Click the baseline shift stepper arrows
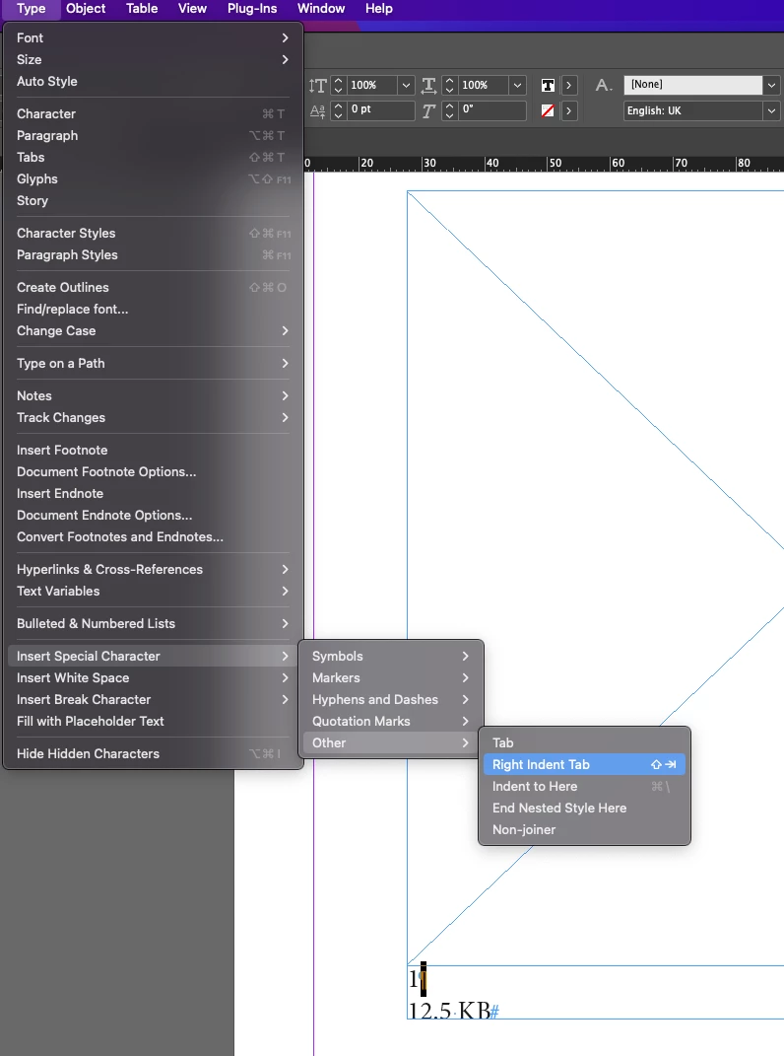784x1056 pixels. [x=339, y=110]
